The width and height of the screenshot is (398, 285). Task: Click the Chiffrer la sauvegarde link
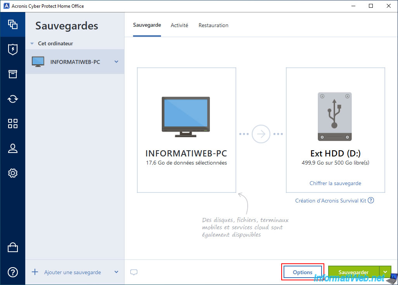[x=335, y=183]
